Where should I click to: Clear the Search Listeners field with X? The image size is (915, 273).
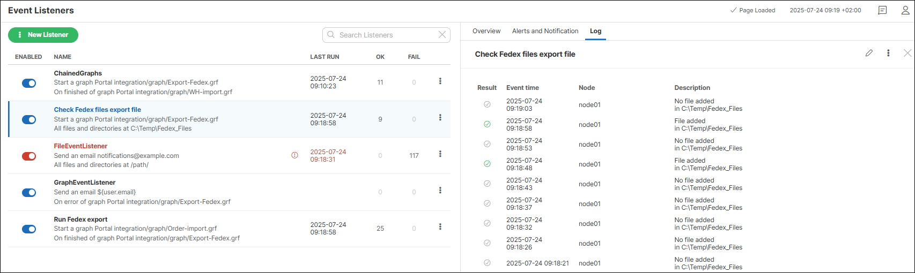[x=442, y=35]
